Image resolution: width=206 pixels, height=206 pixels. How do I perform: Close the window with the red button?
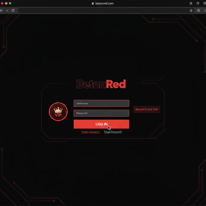[2, 3]
